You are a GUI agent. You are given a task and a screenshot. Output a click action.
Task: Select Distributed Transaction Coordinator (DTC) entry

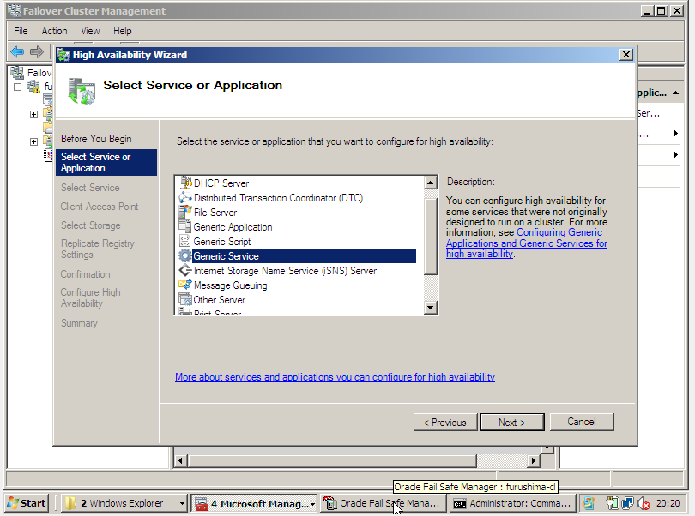click(x=278, y=197)
